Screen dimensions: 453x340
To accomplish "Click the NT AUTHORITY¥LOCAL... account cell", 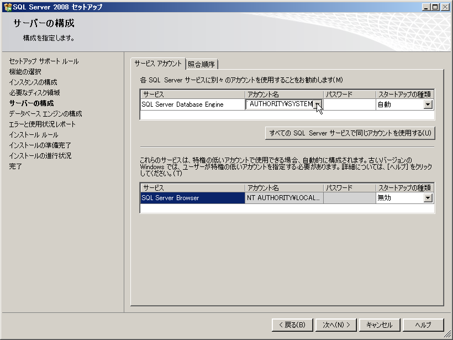I will (284, 198).
